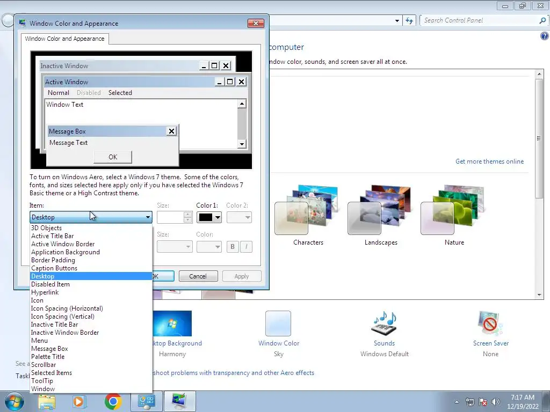Collapse the Item combo box showing Desktop

[91, 217]
